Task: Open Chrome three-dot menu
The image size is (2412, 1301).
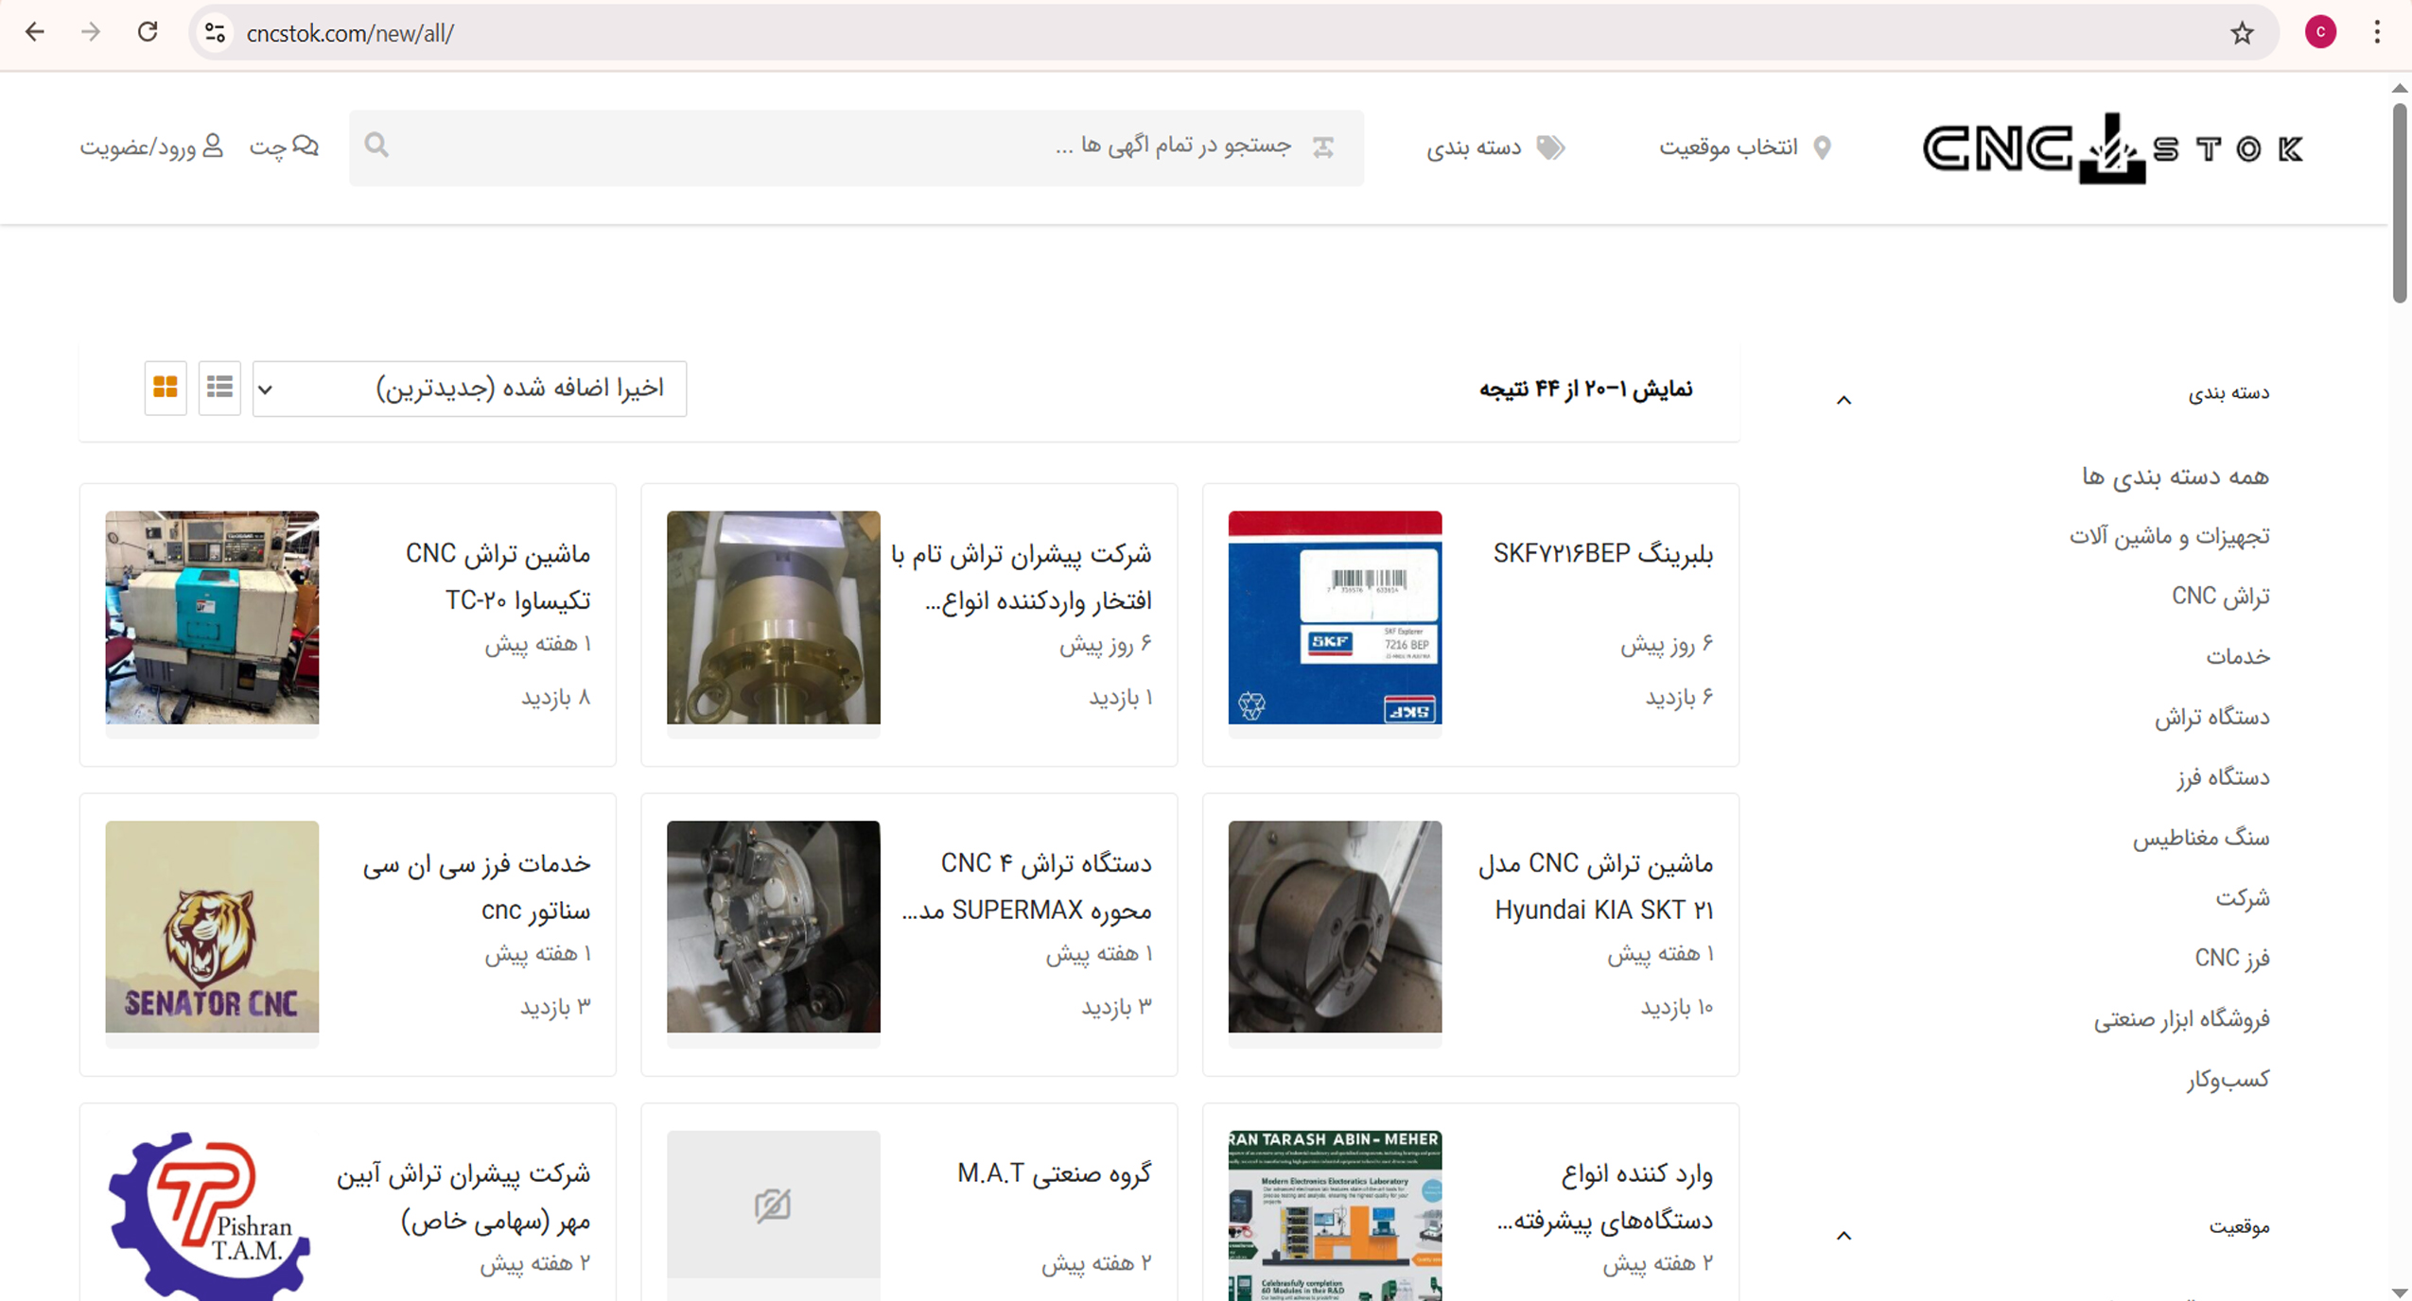Action: pos(2377,32)
